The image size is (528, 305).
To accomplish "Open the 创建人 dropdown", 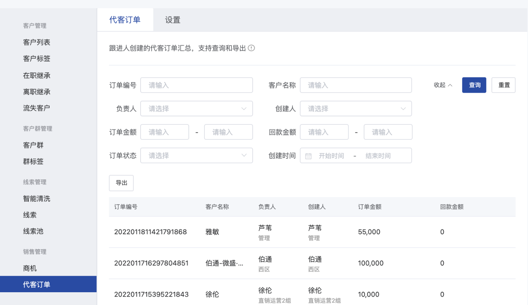I will click(356, 109).
